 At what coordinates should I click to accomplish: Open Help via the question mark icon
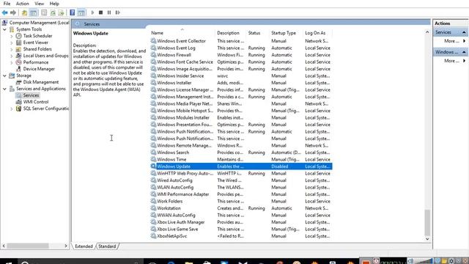[x=73, y=12]
